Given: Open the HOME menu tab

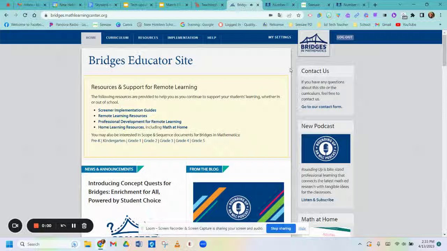Looking at the screenshot, I should tap(91, 37).
